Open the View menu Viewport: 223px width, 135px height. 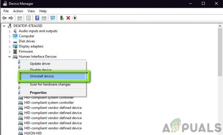click(x=31, y=11)
